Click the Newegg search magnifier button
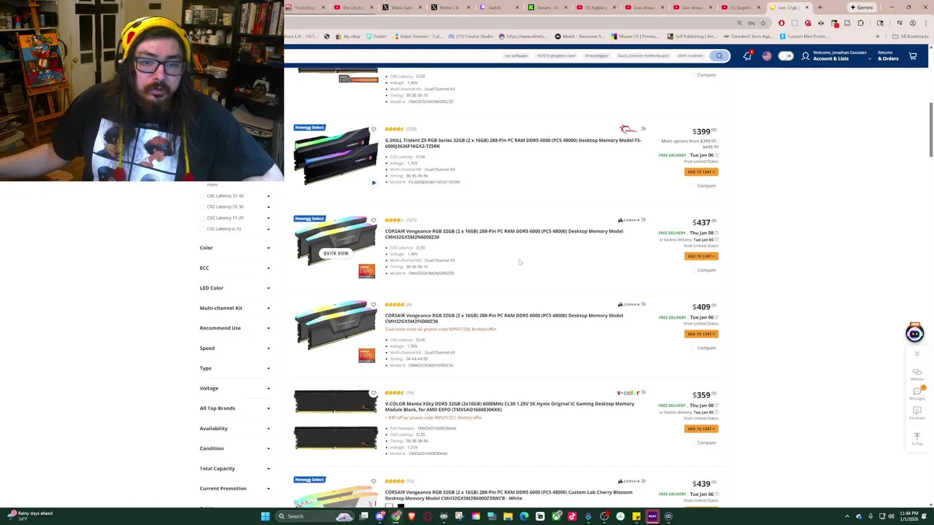 719,56
